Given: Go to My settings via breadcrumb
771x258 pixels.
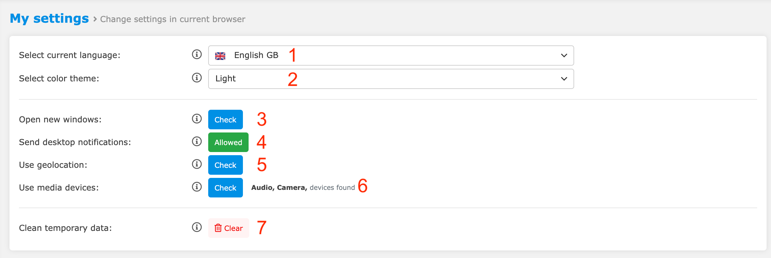Looking at the screenshot, I should (x=49, y=18).
